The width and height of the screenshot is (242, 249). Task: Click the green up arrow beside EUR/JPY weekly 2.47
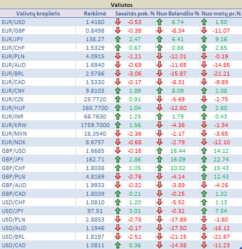(118, 39)
